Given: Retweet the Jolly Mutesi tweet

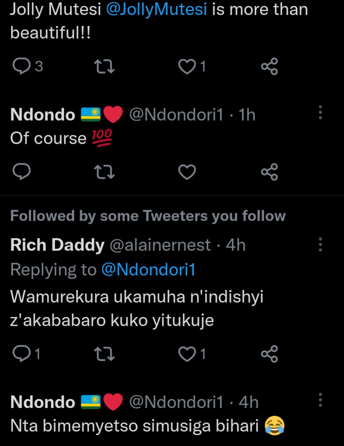Looking at the screenshot, I should tap(105, 67).
